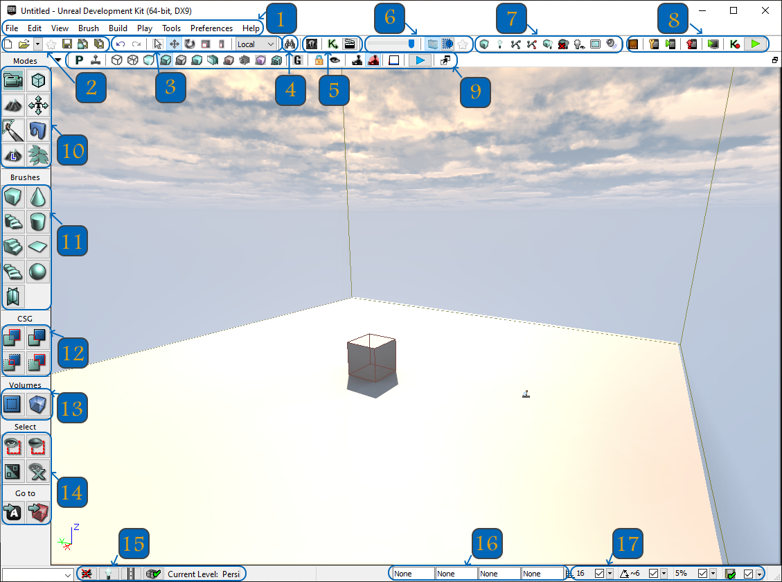This screenshot has height=582, width=782.
Task: Open the Build menu
Action: [118, 28]
